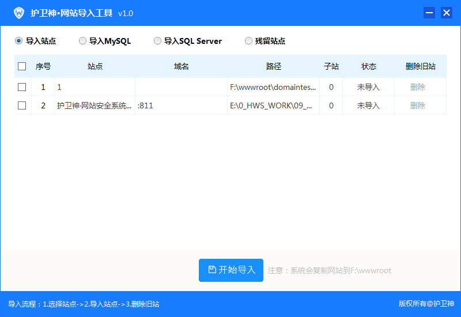Viewport: 461px width, 317px height.
Task: Click site name 护卫神·网站安全系统...
Action: (94, 105)
